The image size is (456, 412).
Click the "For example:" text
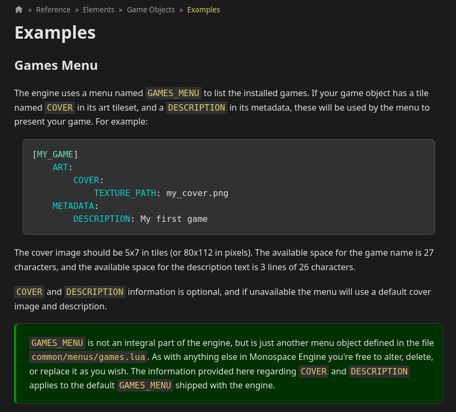pyautogui.click(x=121, y=121)
